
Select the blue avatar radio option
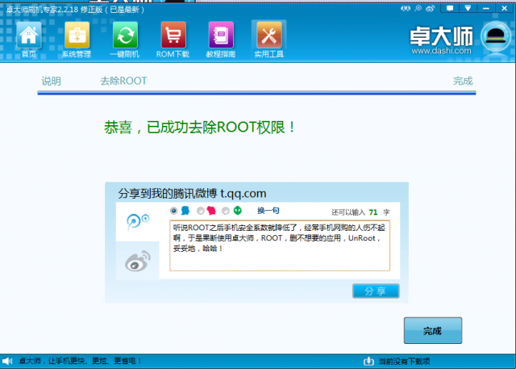coord(174,211)
